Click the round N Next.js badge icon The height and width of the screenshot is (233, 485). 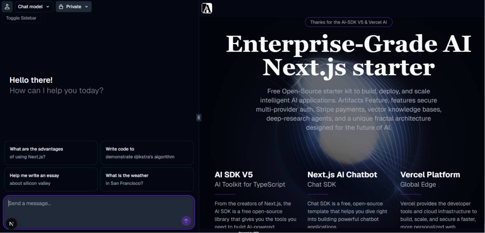[x=11, y=224]
